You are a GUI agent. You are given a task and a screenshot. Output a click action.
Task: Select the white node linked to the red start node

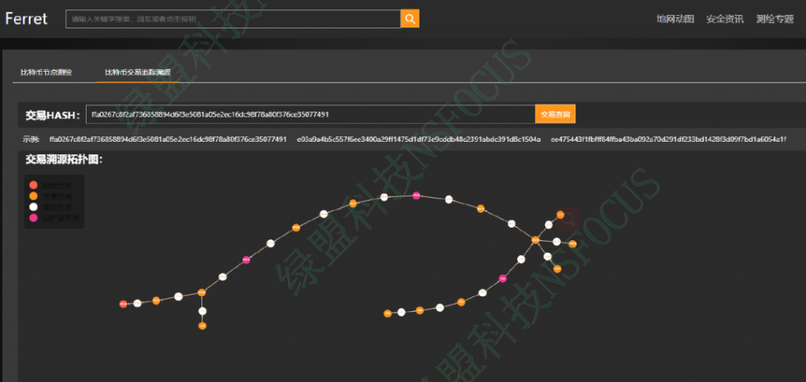point(137,303)
